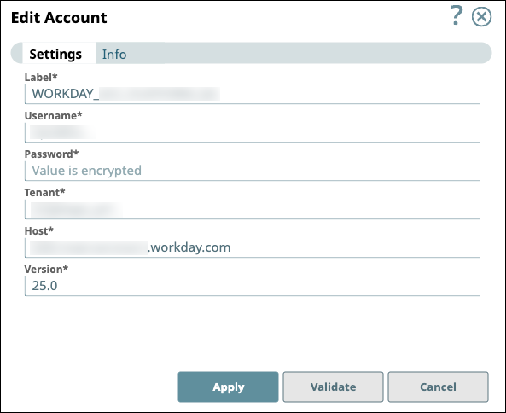This screenshot has width=506, height=413.
Task: Close the Edit Account dialog with X icon
Action: click(x=481, y=17)
